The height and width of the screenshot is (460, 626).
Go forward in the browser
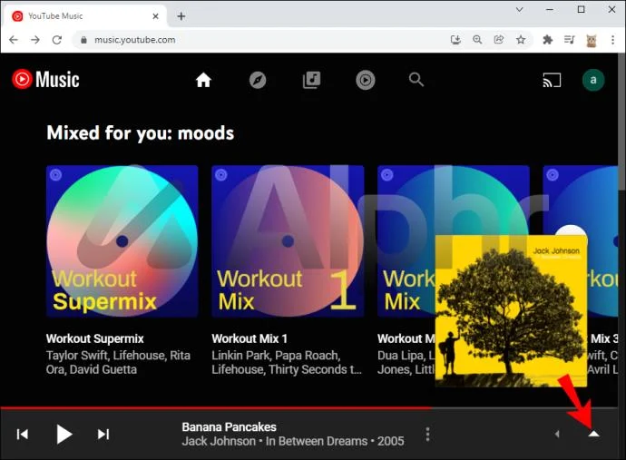35,40
